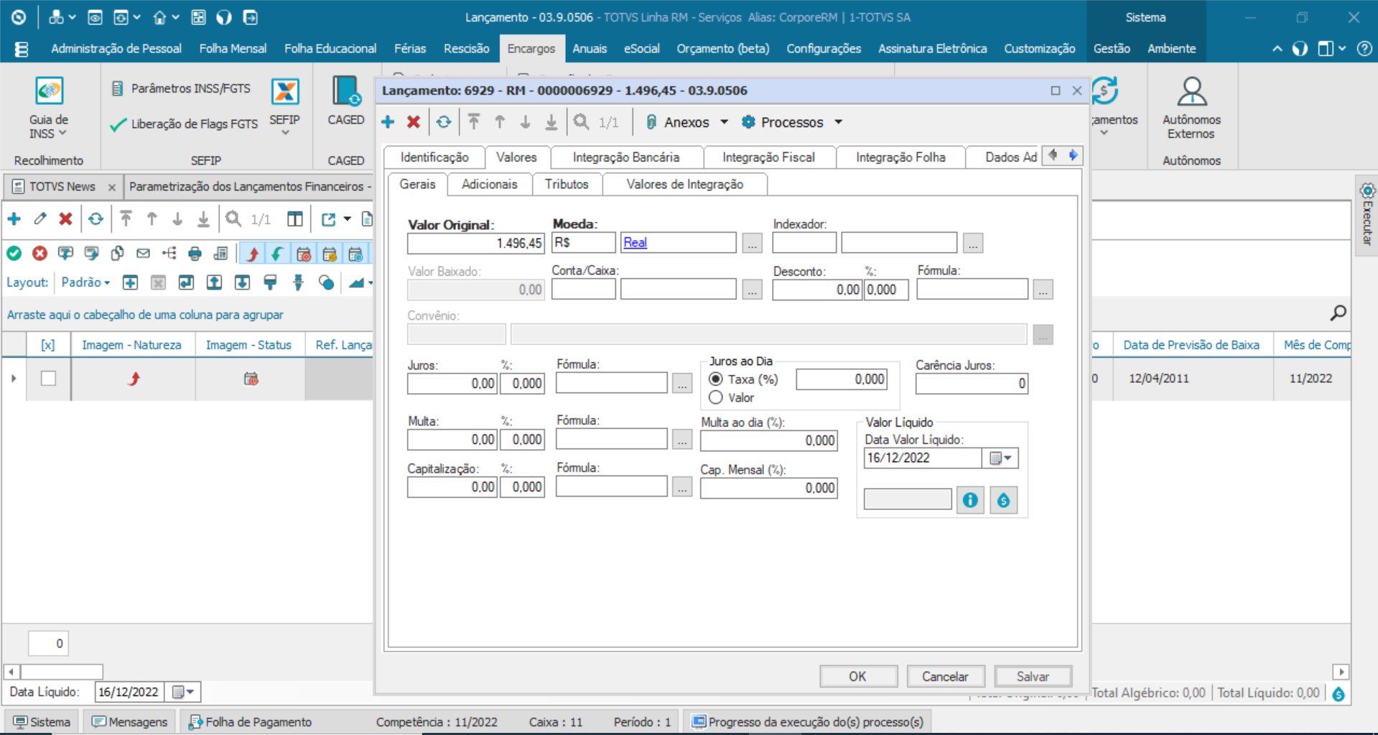Click the Multa ao dia (%) field
The image size is (1378, 735).
point(769,440)
